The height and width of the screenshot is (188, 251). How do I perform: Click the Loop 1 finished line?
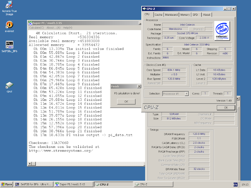coord(66,53)
